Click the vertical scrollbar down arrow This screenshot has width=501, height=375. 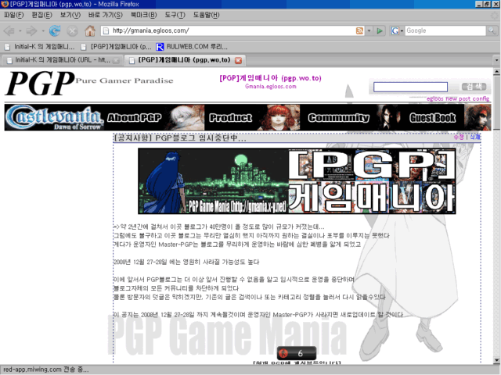(x=496, y=360)
